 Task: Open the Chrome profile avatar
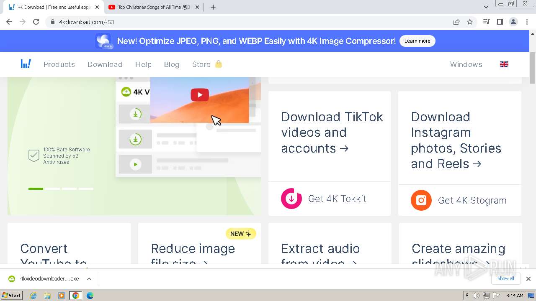click(513, 22)
